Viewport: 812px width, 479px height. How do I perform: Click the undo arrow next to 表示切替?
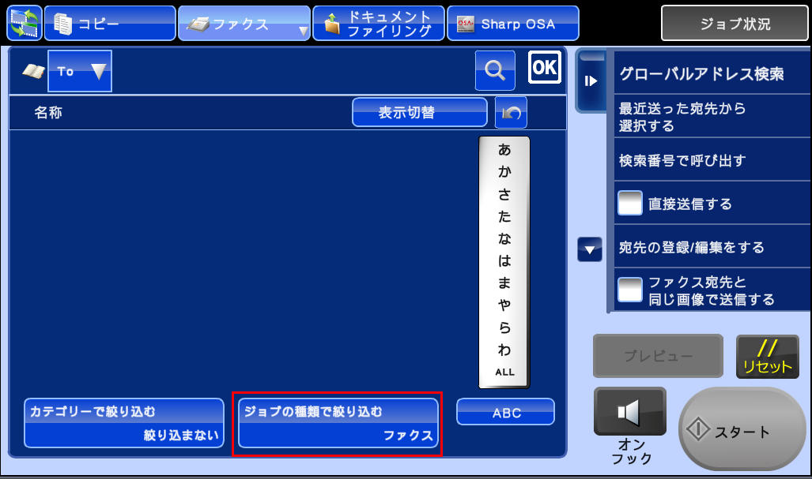point(511,113)
